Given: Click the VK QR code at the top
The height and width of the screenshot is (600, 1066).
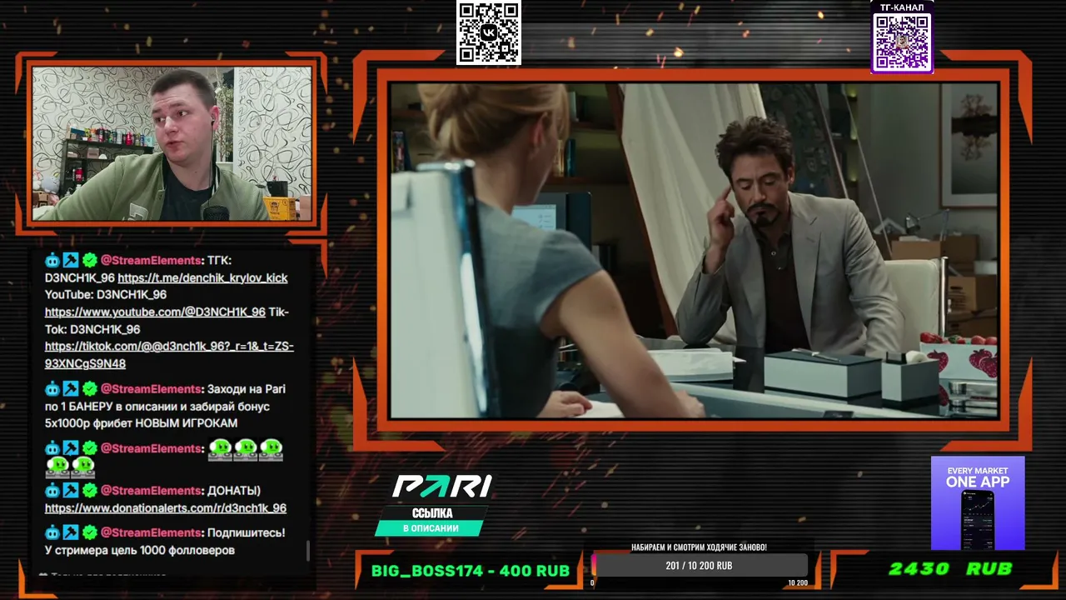Looking at the screenshot, I should [489, 32].
